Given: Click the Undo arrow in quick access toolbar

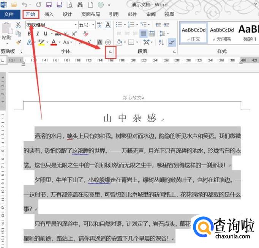Looking at the screenshot, I should click(x=24, y=5).
